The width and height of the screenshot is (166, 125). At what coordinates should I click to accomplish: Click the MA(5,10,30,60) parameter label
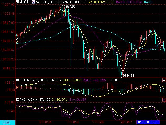coord(48,2)
